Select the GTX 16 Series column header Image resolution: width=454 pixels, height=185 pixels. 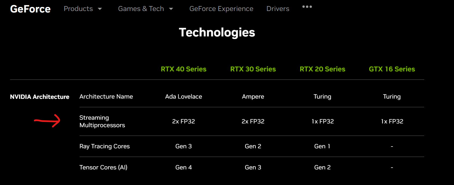coord(392,69)
